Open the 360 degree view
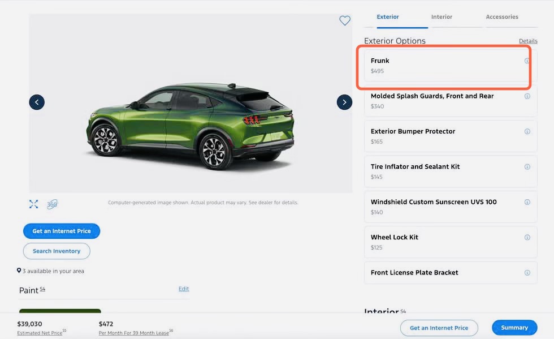Image resolution: width=554 pixels, height=339 pixels. click(52, 204)
